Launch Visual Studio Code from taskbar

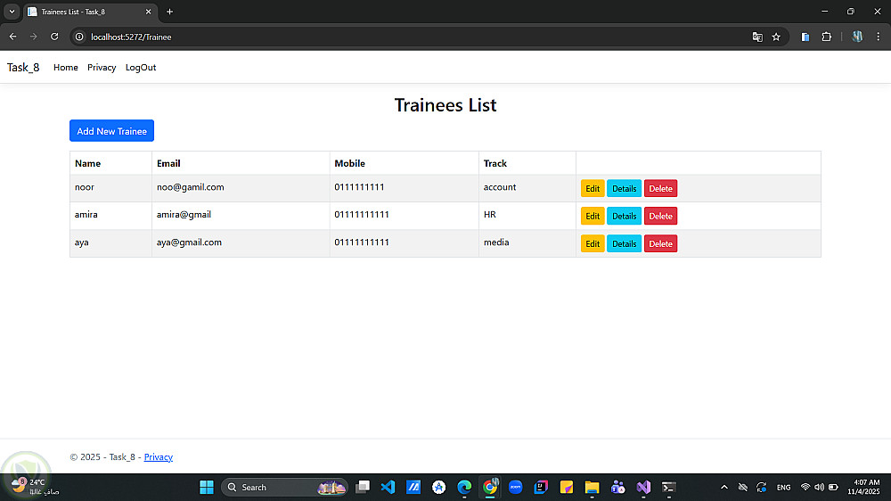[x=388, y=487]
